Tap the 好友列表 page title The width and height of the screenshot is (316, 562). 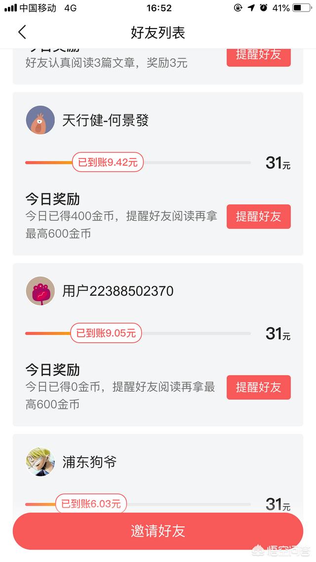[x=158, y=33]
